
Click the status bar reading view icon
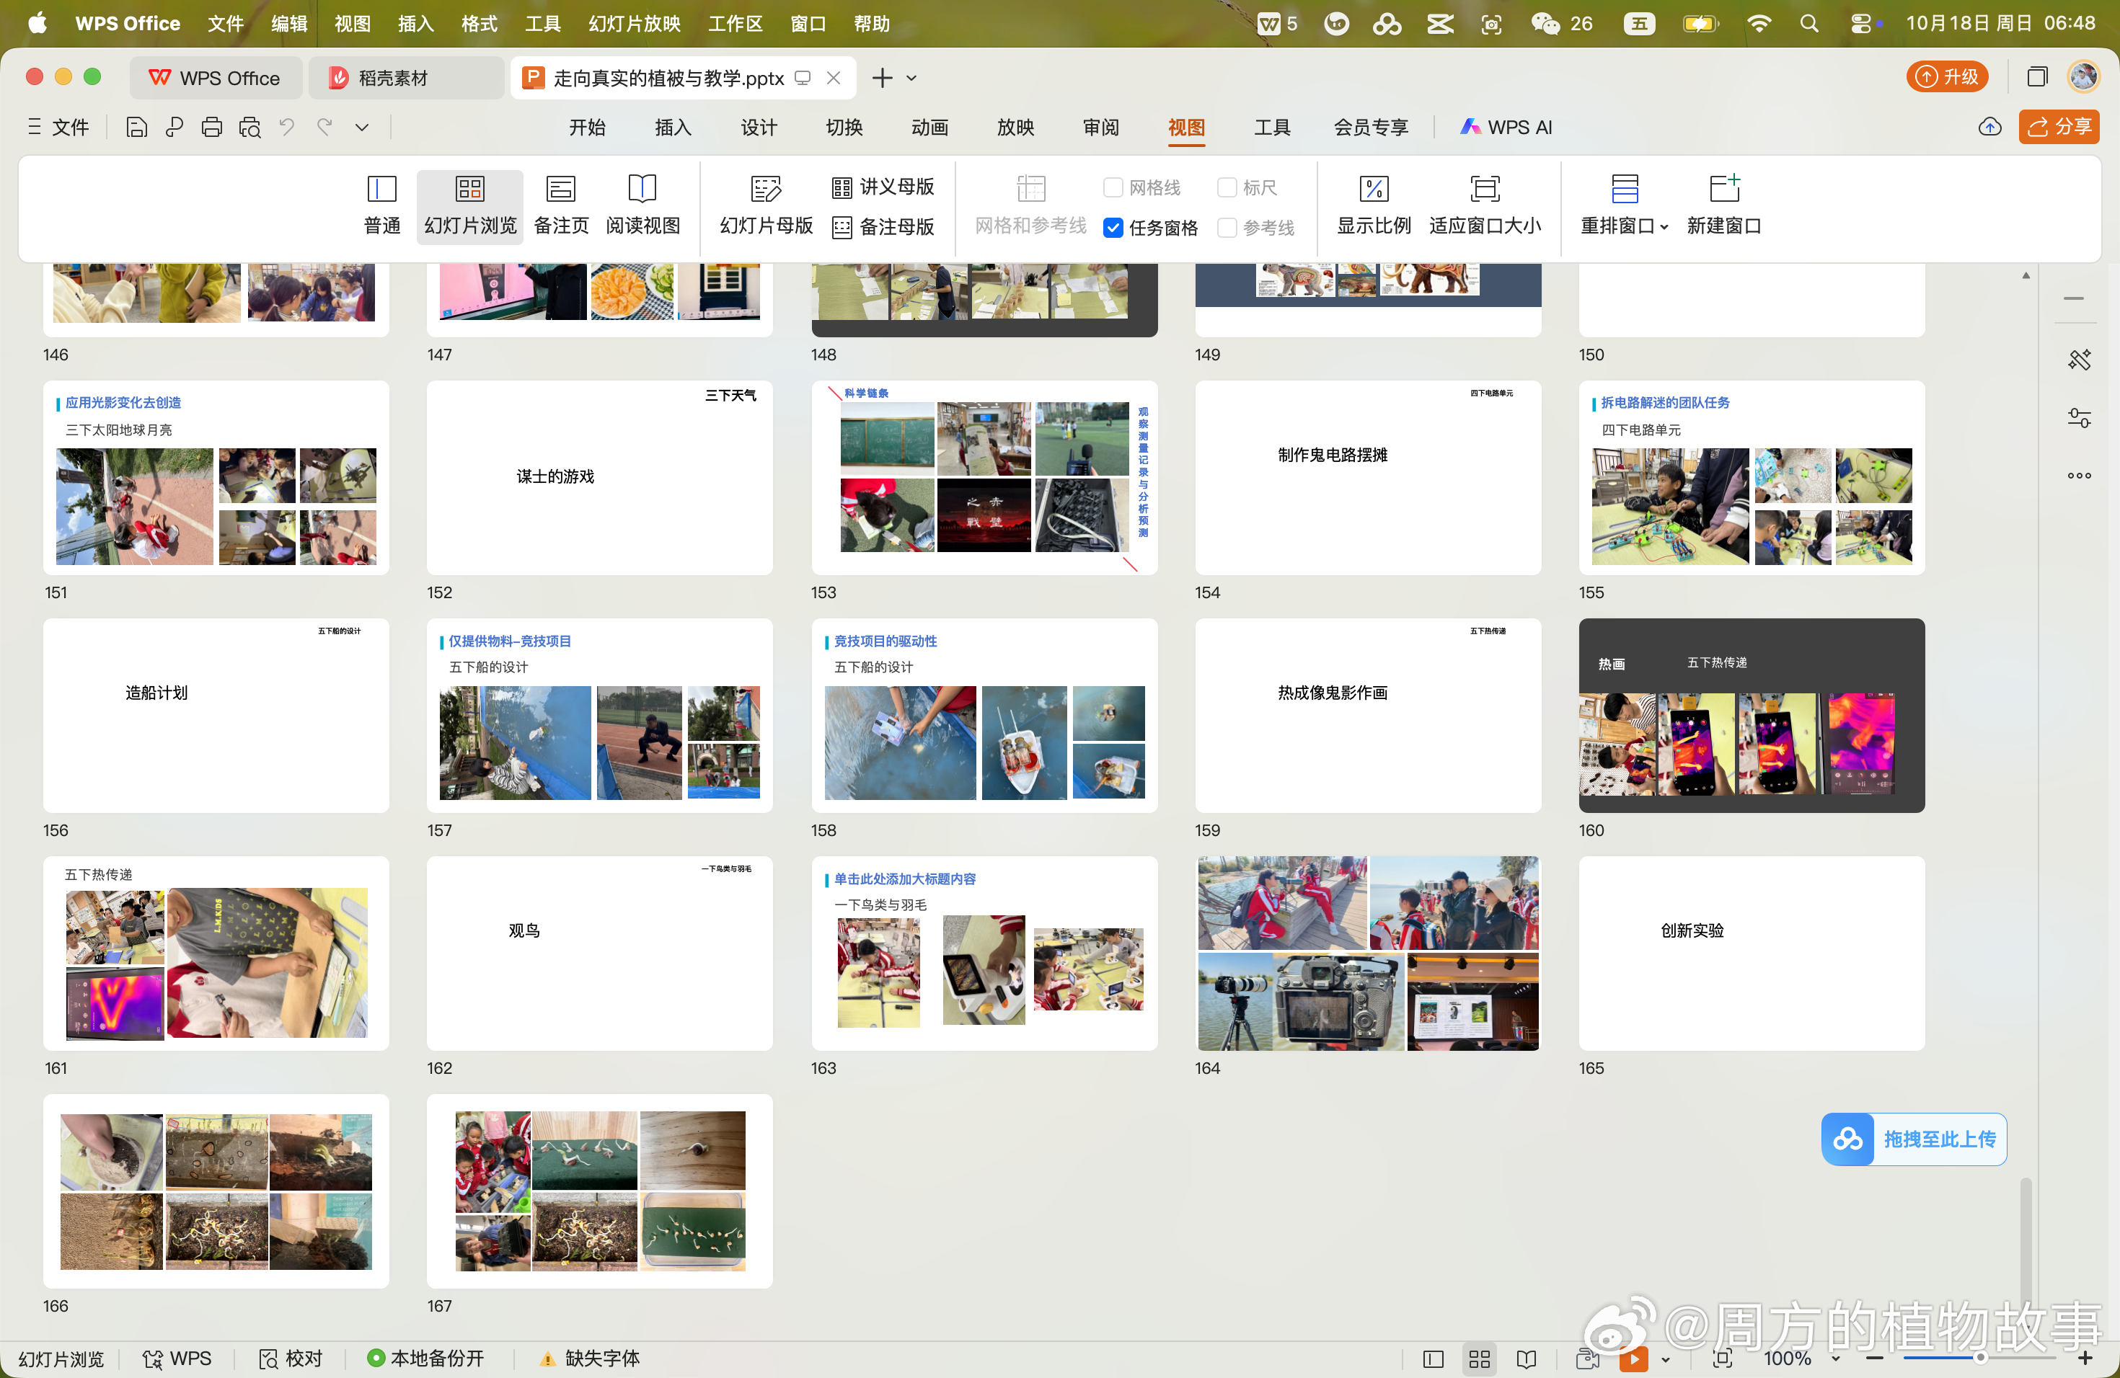tap(1526, 1359)
